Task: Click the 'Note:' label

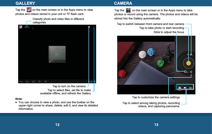Action: (x=19, y=99)
